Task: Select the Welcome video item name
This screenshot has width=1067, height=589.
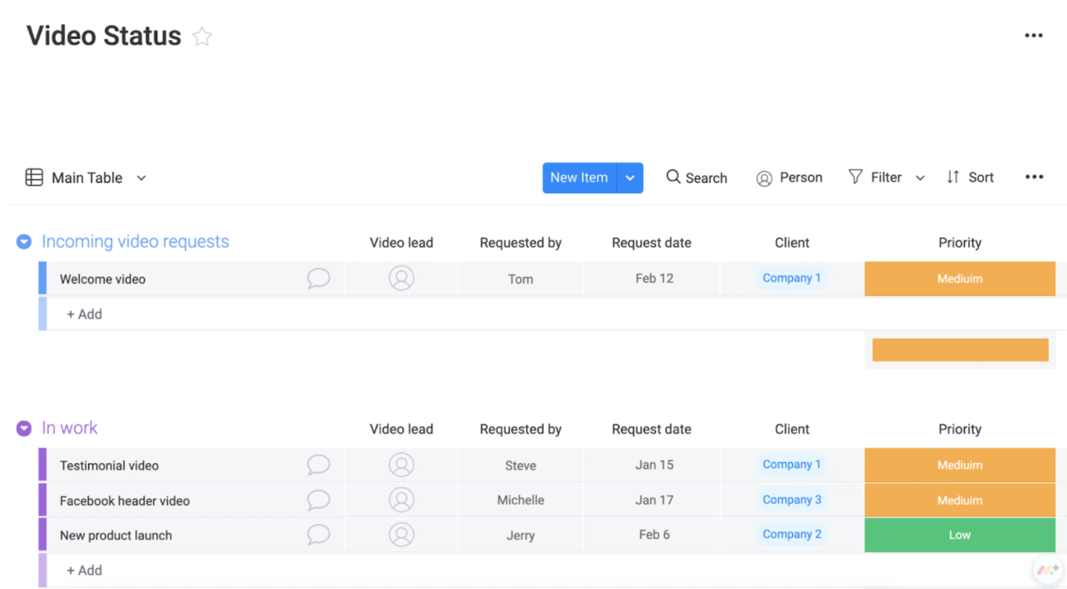Action: click(x=102, y=278)
